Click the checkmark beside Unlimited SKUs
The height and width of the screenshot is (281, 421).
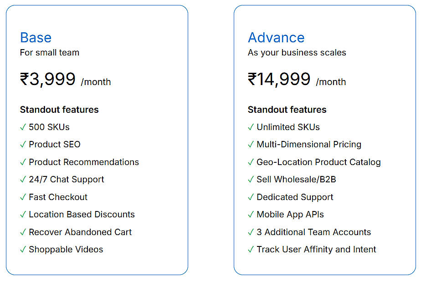[251, 127]
